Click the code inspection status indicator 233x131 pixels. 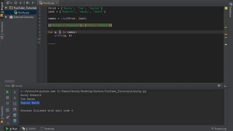[x=226, y=8]
